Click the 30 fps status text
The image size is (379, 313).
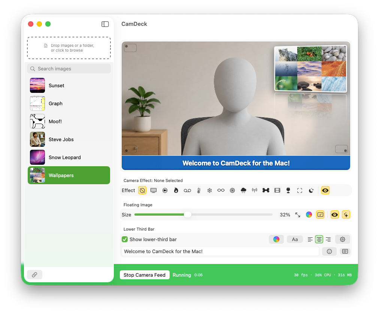pos(301,275)
